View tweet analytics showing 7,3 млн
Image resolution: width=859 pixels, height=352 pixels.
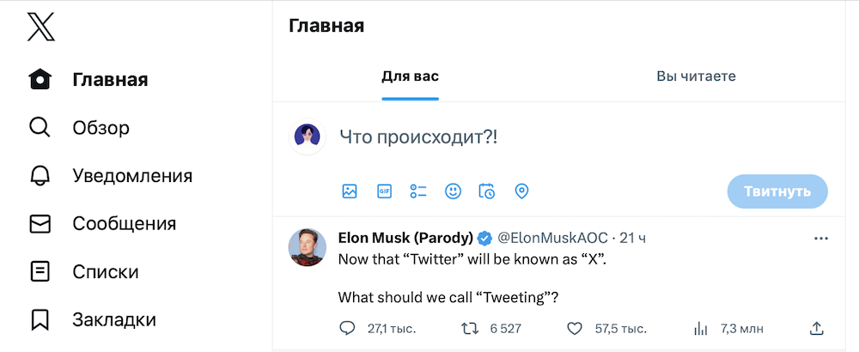(x=700, y=329)
